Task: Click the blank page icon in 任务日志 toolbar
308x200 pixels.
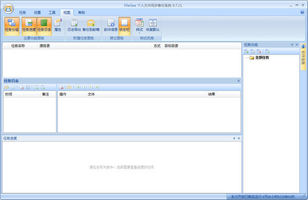Action: click(x=13, y=87)
